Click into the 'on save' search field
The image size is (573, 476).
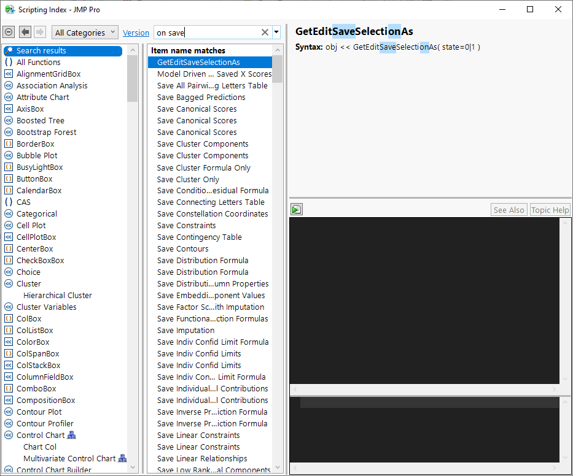208,33
